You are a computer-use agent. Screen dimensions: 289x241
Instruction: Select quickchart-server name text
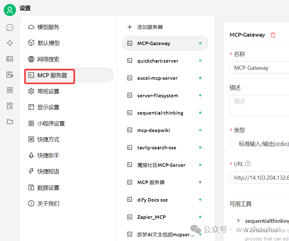point(158,61)
